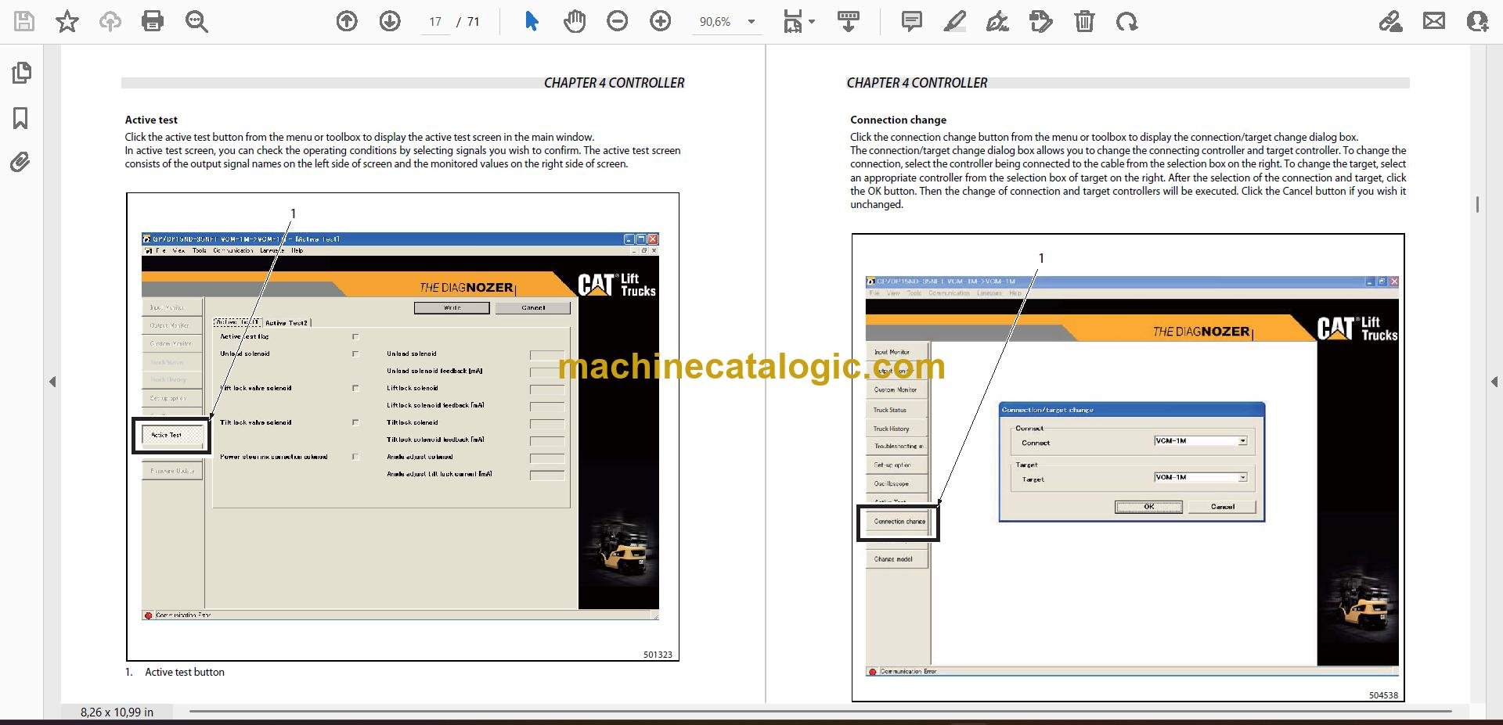
Task: Add the document to starred files
Action: 67,21
